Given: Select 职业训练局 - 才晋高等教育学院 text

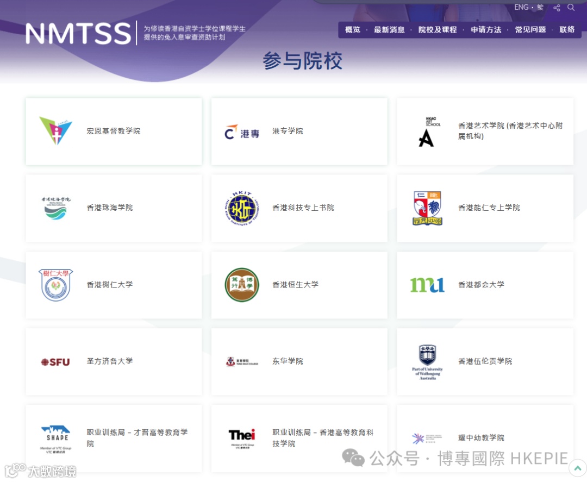Looking at the screenshot, I should [x=137, y=438].
